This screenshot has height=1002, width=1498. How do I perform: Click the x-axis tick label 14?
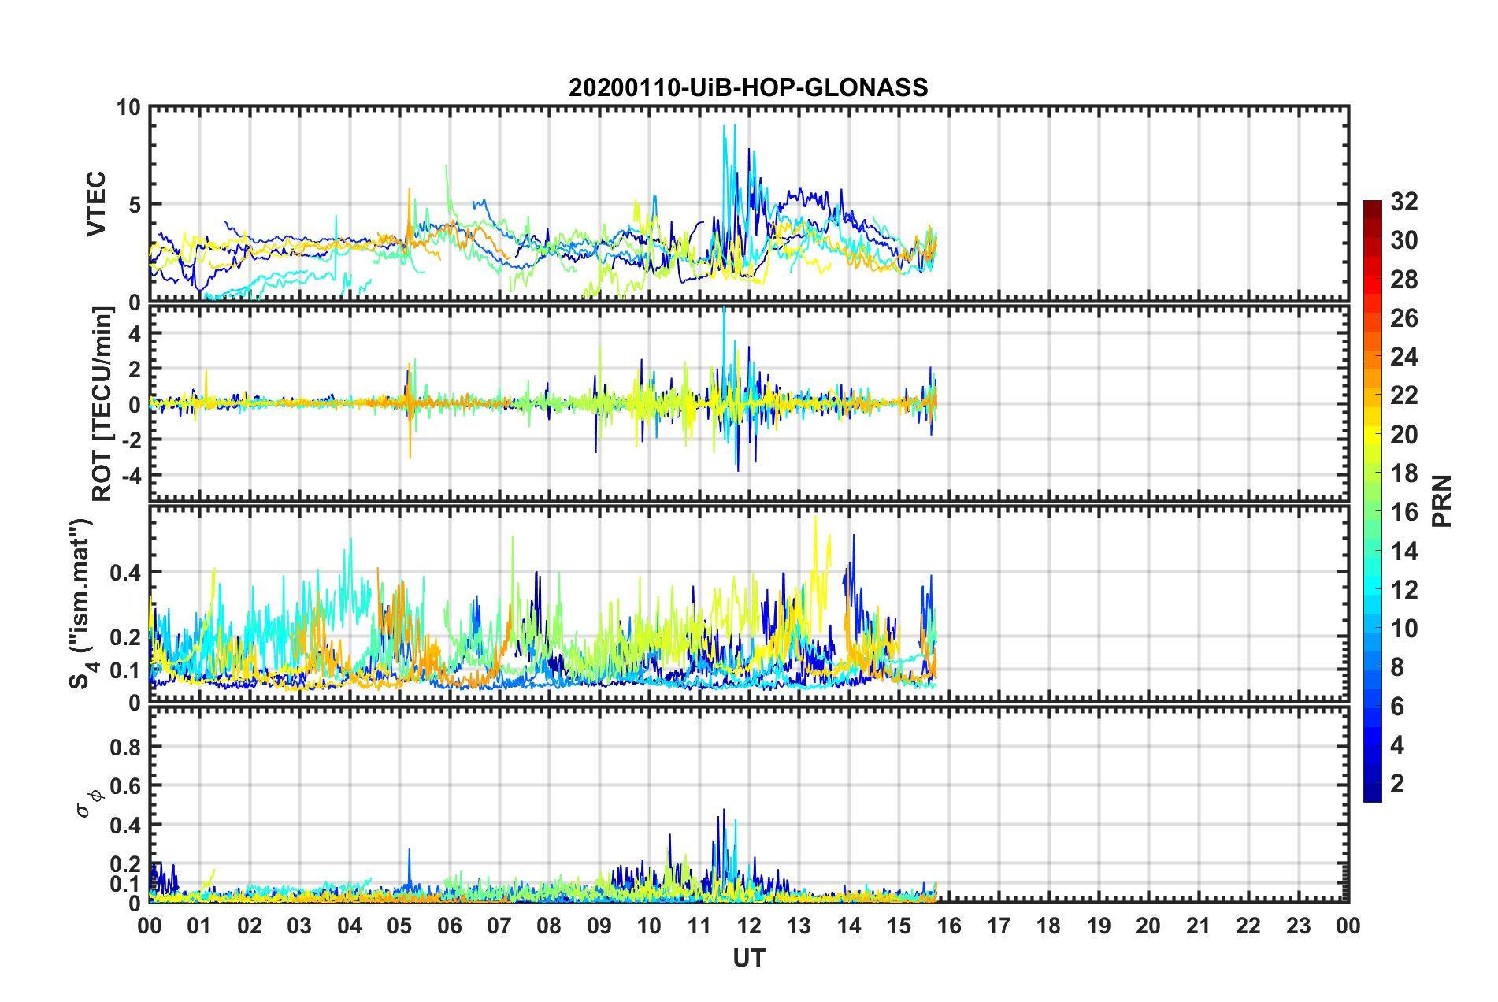click(849, 926)
